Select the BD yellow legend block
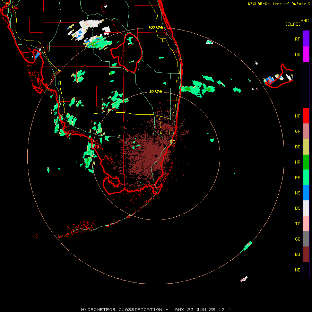 click(306, 147)
